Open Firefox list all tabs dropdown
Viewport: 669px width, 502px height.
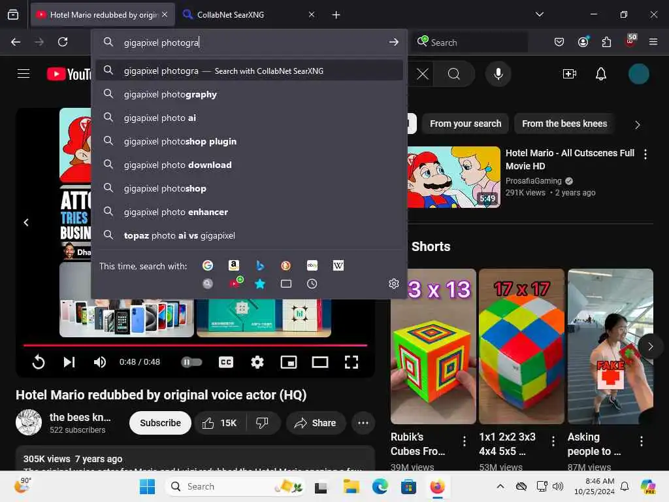point(539,14)
